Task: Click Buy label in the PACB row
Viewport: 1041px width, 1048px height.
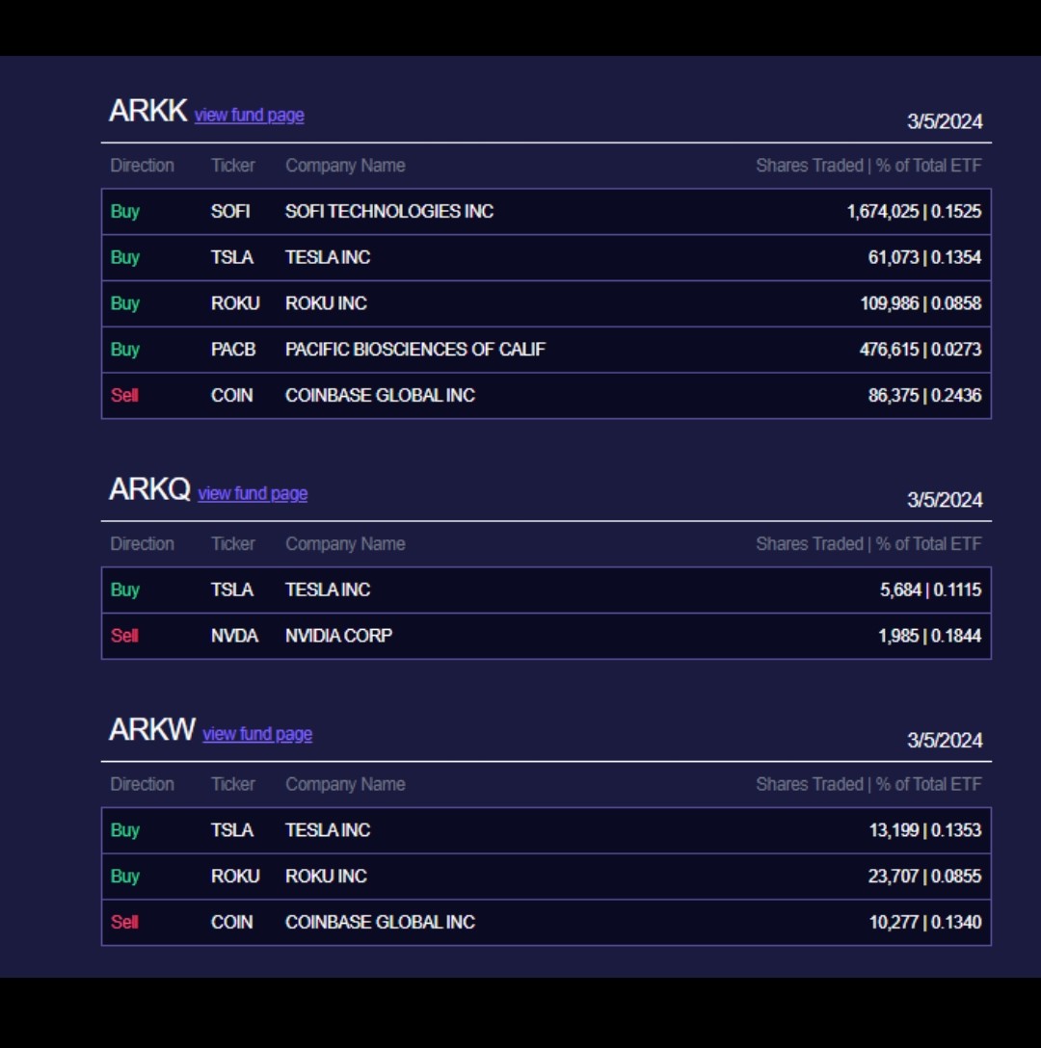Action: 125,350
